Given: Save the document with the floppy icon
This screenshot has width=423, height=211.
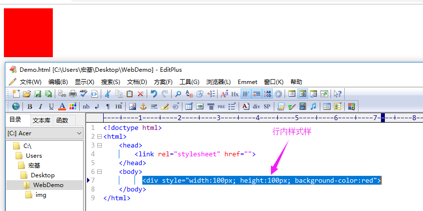Looking at the screenshot, I should [x=38, y=94].
